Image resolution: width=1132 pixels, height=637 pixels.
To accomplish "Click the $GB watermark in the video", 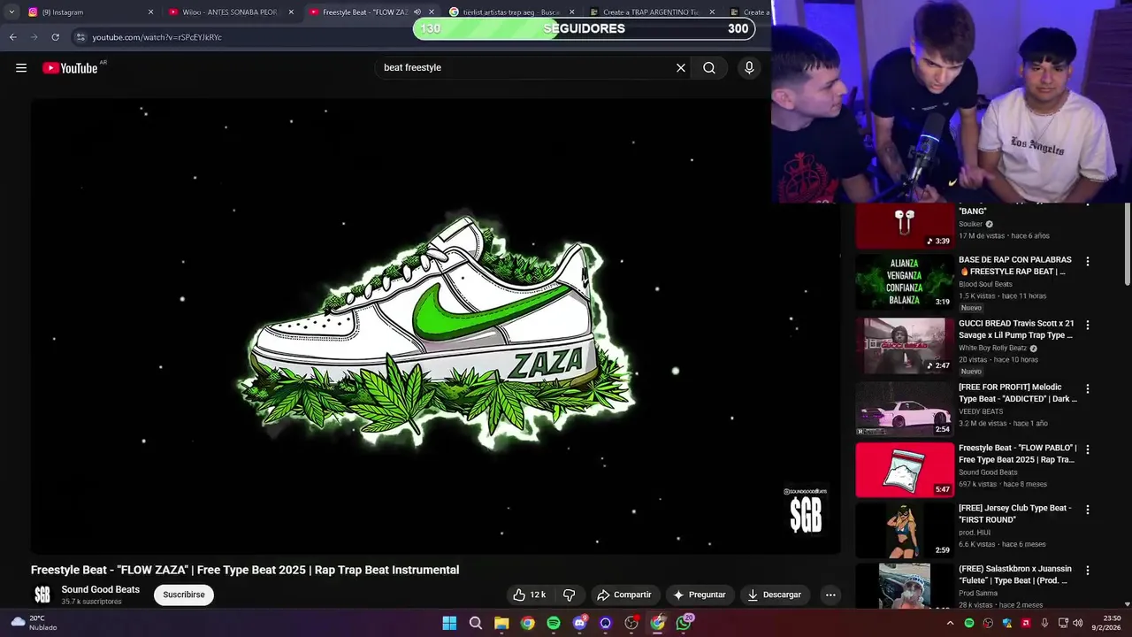I will pyautogui.click(x=806, y=510).
